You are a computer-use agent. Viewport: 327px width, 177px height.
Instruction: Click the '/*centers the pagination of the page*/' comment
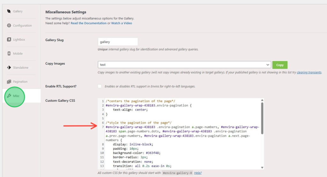coord(141,101)
